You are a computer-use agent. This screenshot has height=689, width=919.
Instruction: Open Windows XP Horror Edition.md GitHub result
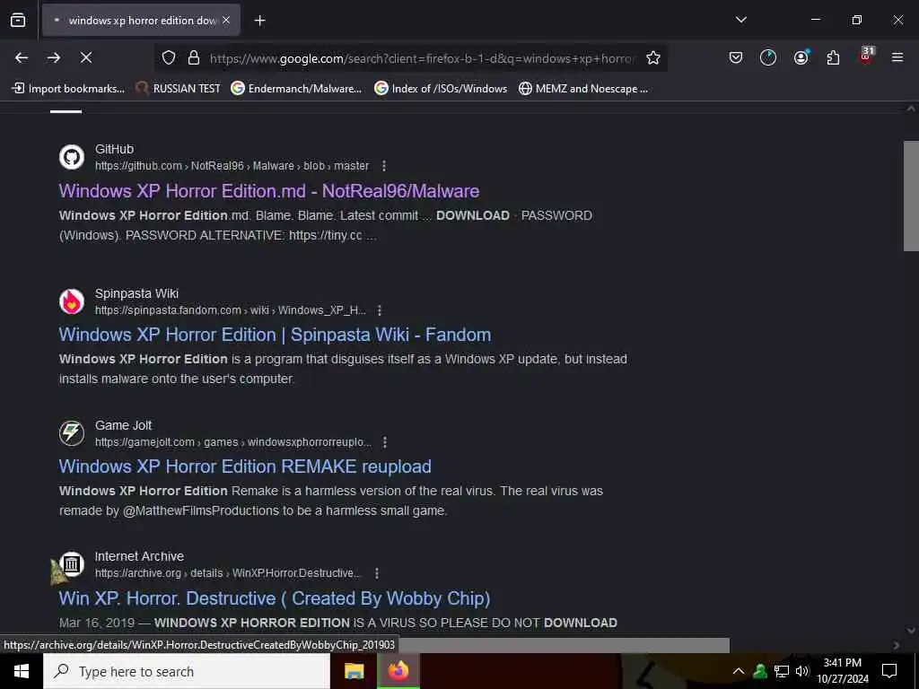(x=269, y=191)
